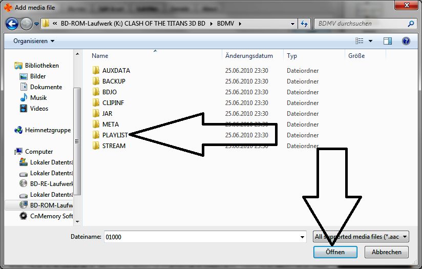Image resolution: width=422 pixels, height=269 pixels.
Task: Click the sidebar scroll down arrow
Action: (77, 222)
